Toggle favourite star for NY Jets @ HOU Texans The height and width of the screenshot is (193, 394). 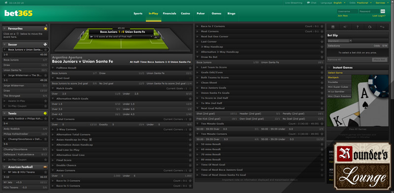pos(45,172)
